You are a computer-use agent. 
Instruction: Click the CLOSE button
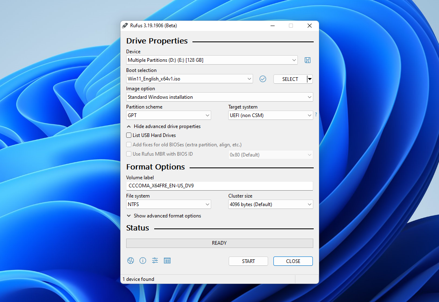[x=293, y=261]
